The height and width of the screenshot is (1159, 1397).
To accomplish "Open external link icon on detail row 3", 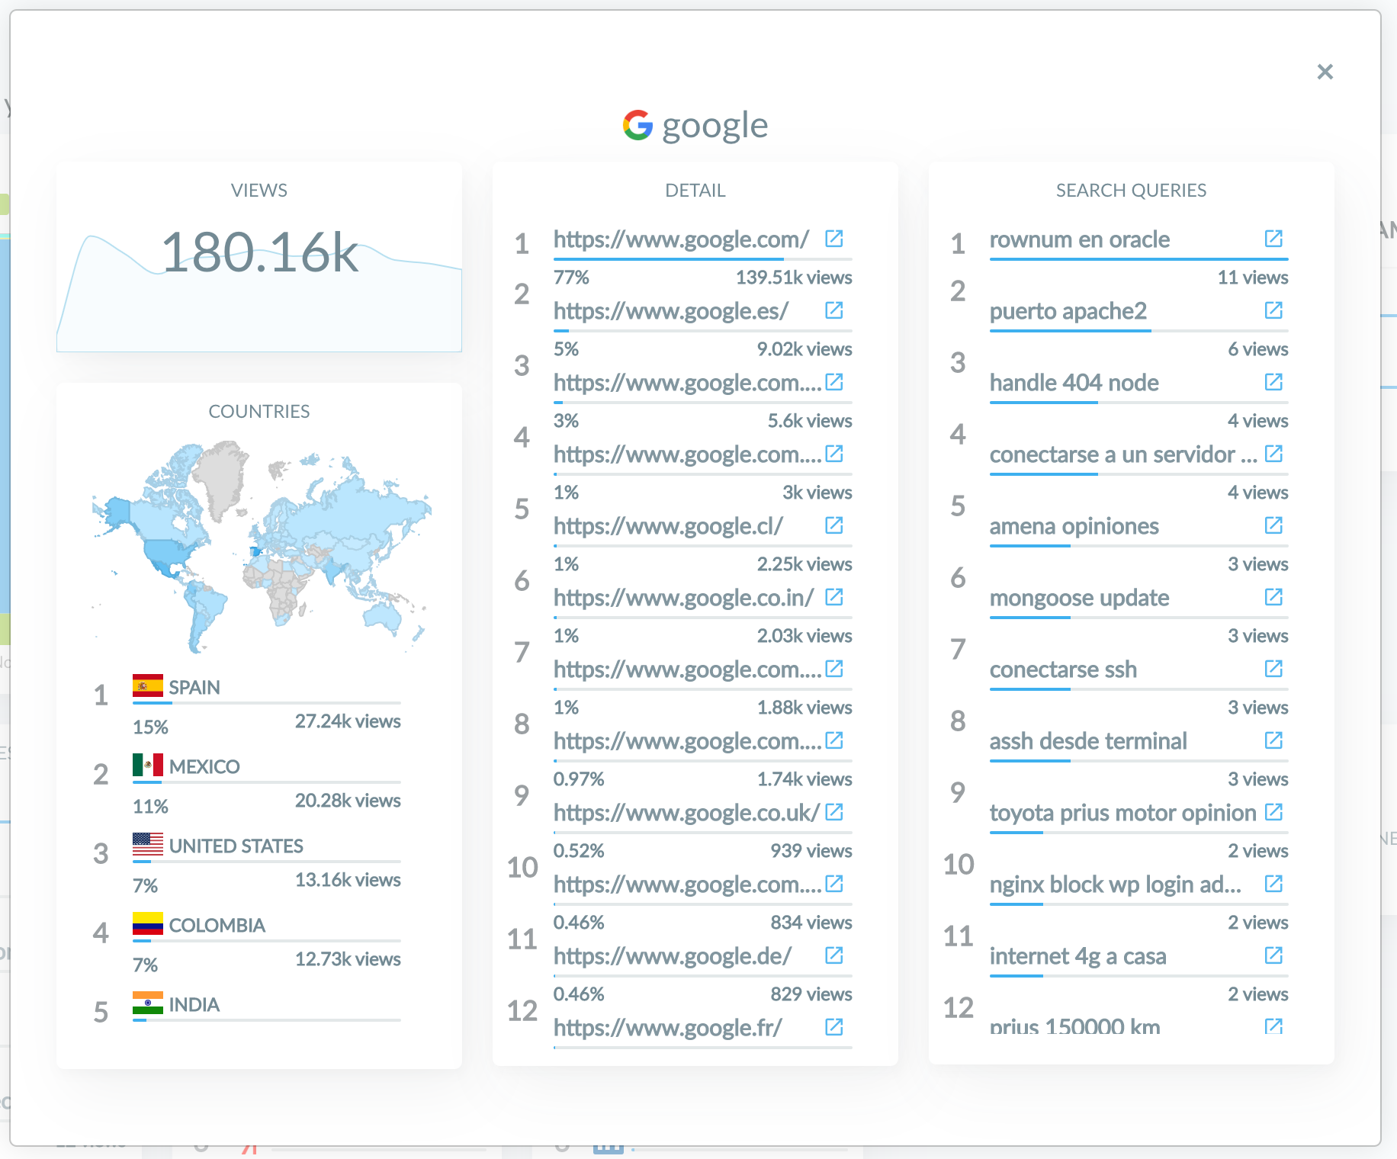I will pos(834,382).
